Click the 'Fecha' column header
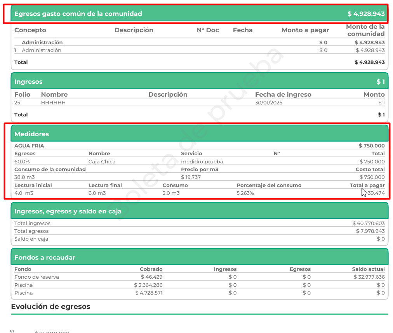Image resolution: width=393 pixels, height=333 pixels. tap(243, 30)
